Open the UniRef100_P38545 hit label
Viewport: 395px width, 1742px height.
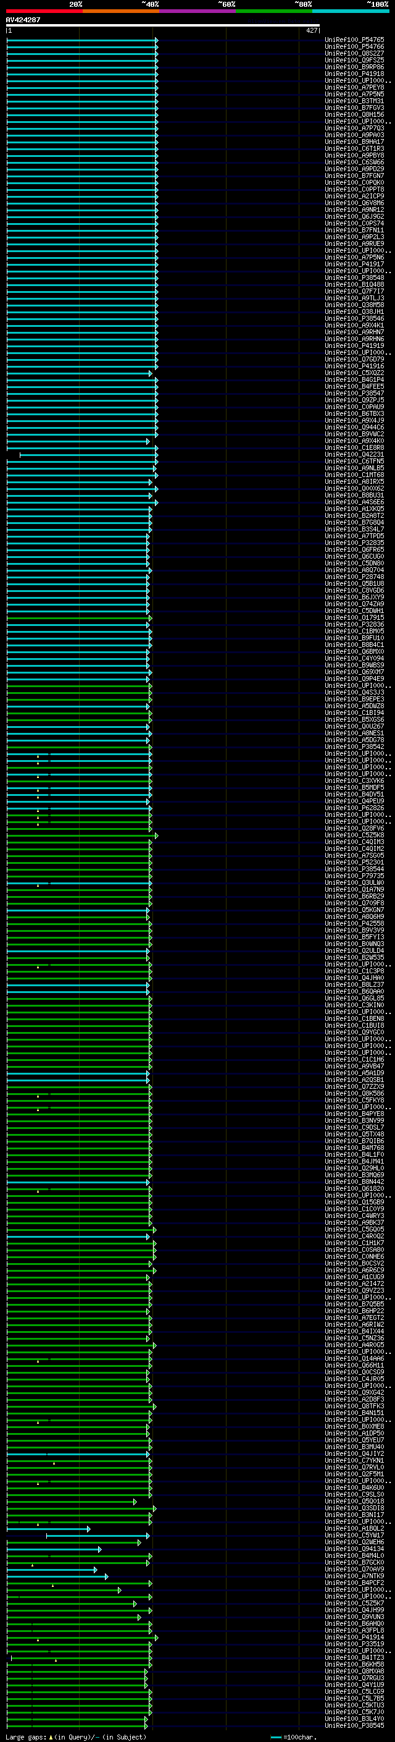pos(354,1726)
